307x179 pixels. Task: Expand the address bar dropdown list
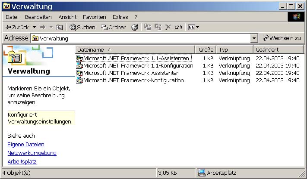[254, 38]
